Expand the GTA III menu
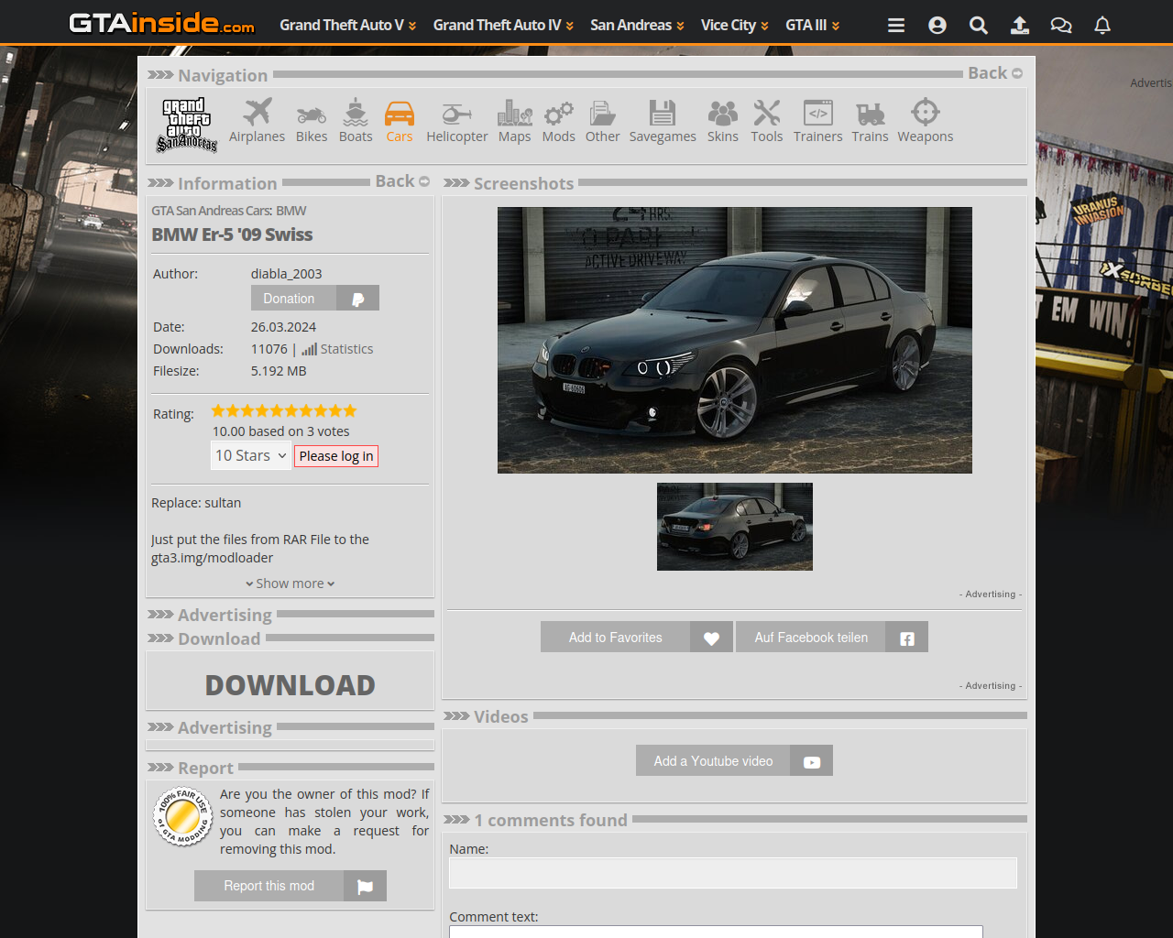The image size is (1173, 938). click(x=812, y=26)
